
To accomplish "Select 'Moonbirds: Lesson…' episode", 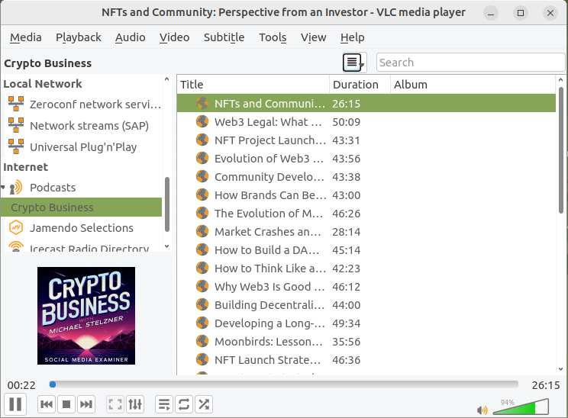I will [x=366, y=342].
